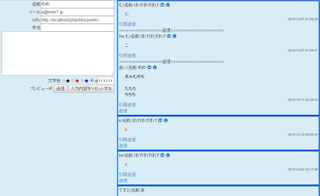
Task: Click 引用返信 under the k post
Action: click(x=127, y=140)
